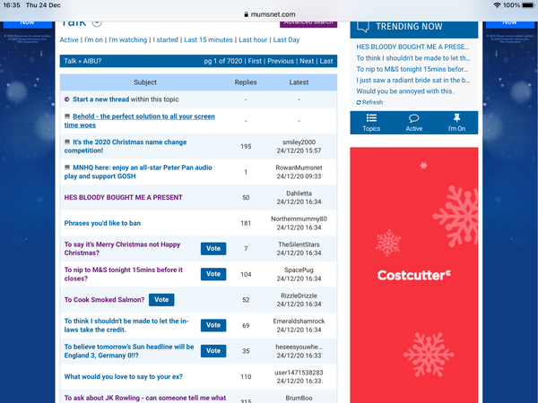
Task: Click the Subject column header
Action: tap(145, 82)
